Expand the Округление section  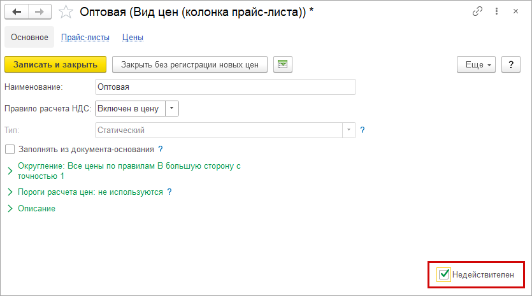coord(10,171)
